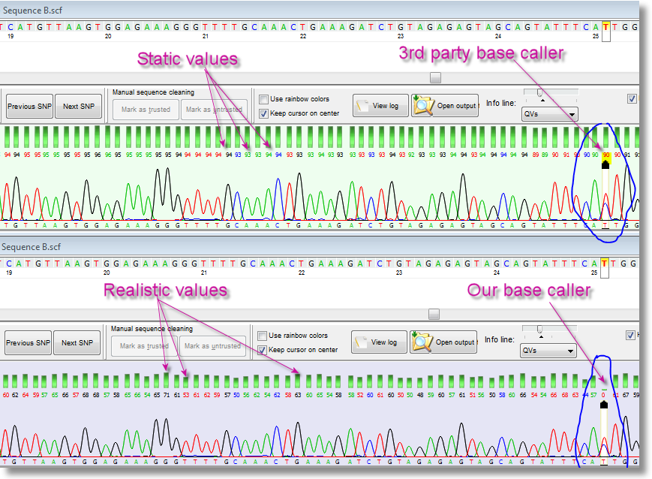
Task: Click quality value 0 in lower QV row
Action: coord(603,395)
